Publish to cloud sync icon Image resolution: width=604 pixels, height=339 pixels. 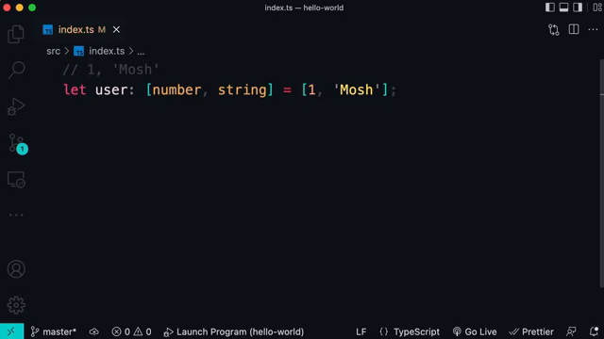[94, 331]
